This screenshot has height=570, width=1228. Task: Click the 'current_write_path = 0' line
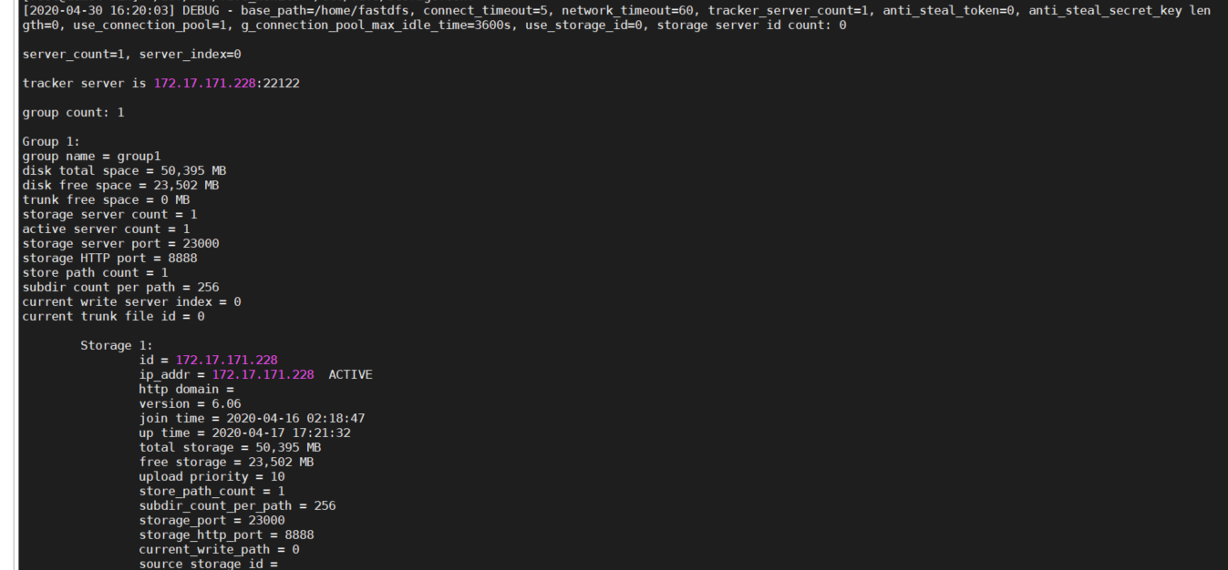pyautogui.click(x=219, y=550)
